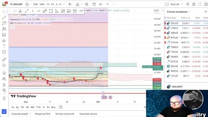Toggle the red flag on SOLUS row
Screen dimensions: 208x117
pos(165,23)
